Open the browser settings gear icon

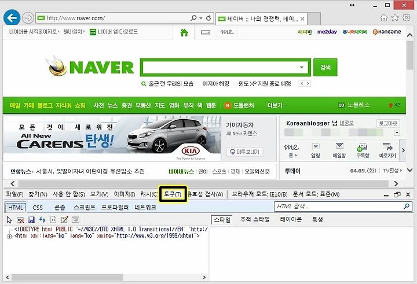coord(407,18)
